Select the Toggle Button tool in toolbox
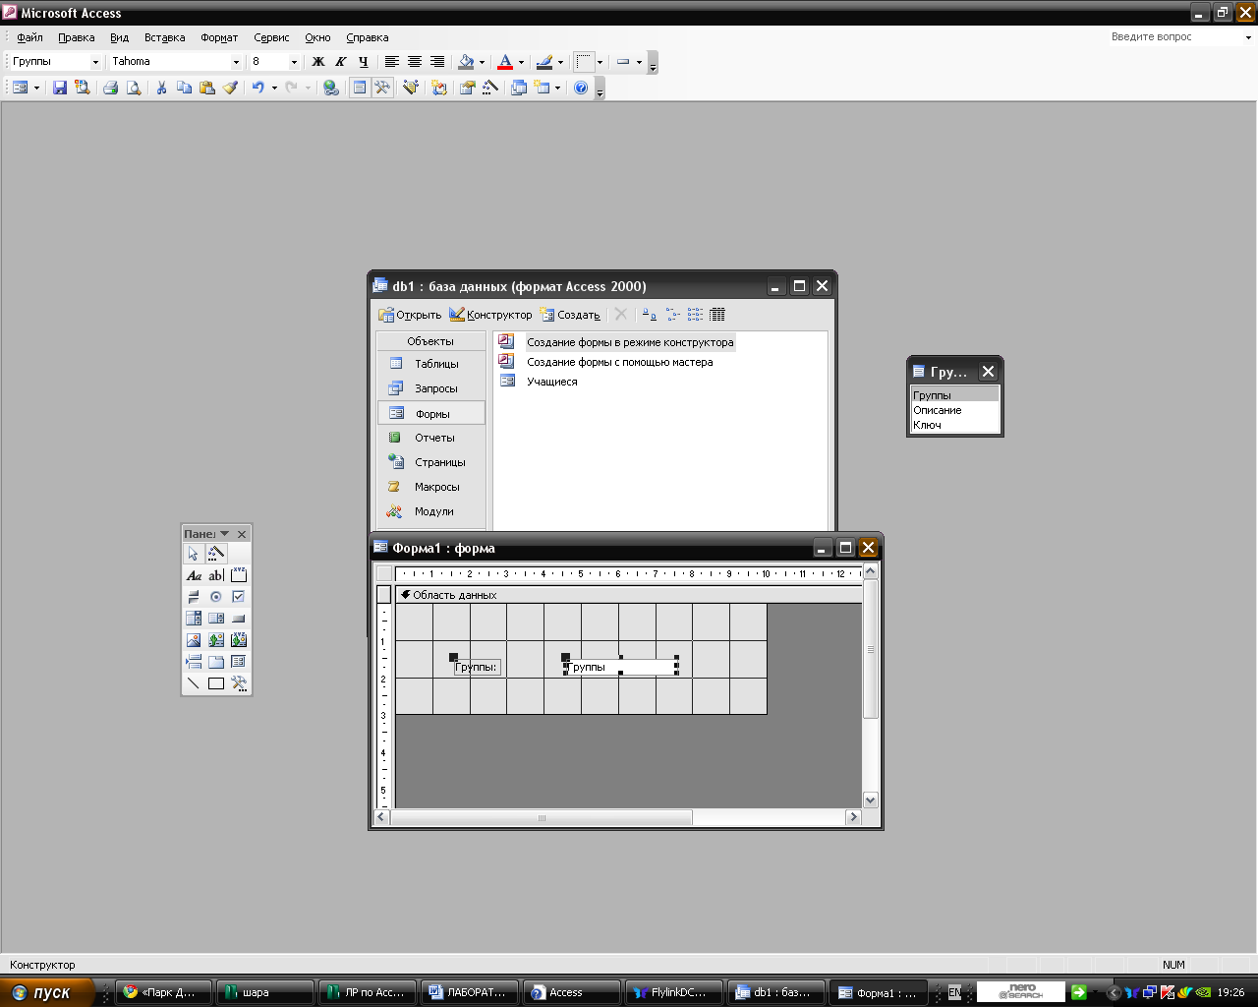Image resolution: width=1258 pixels, height=1007 pixels. [194, 597]
